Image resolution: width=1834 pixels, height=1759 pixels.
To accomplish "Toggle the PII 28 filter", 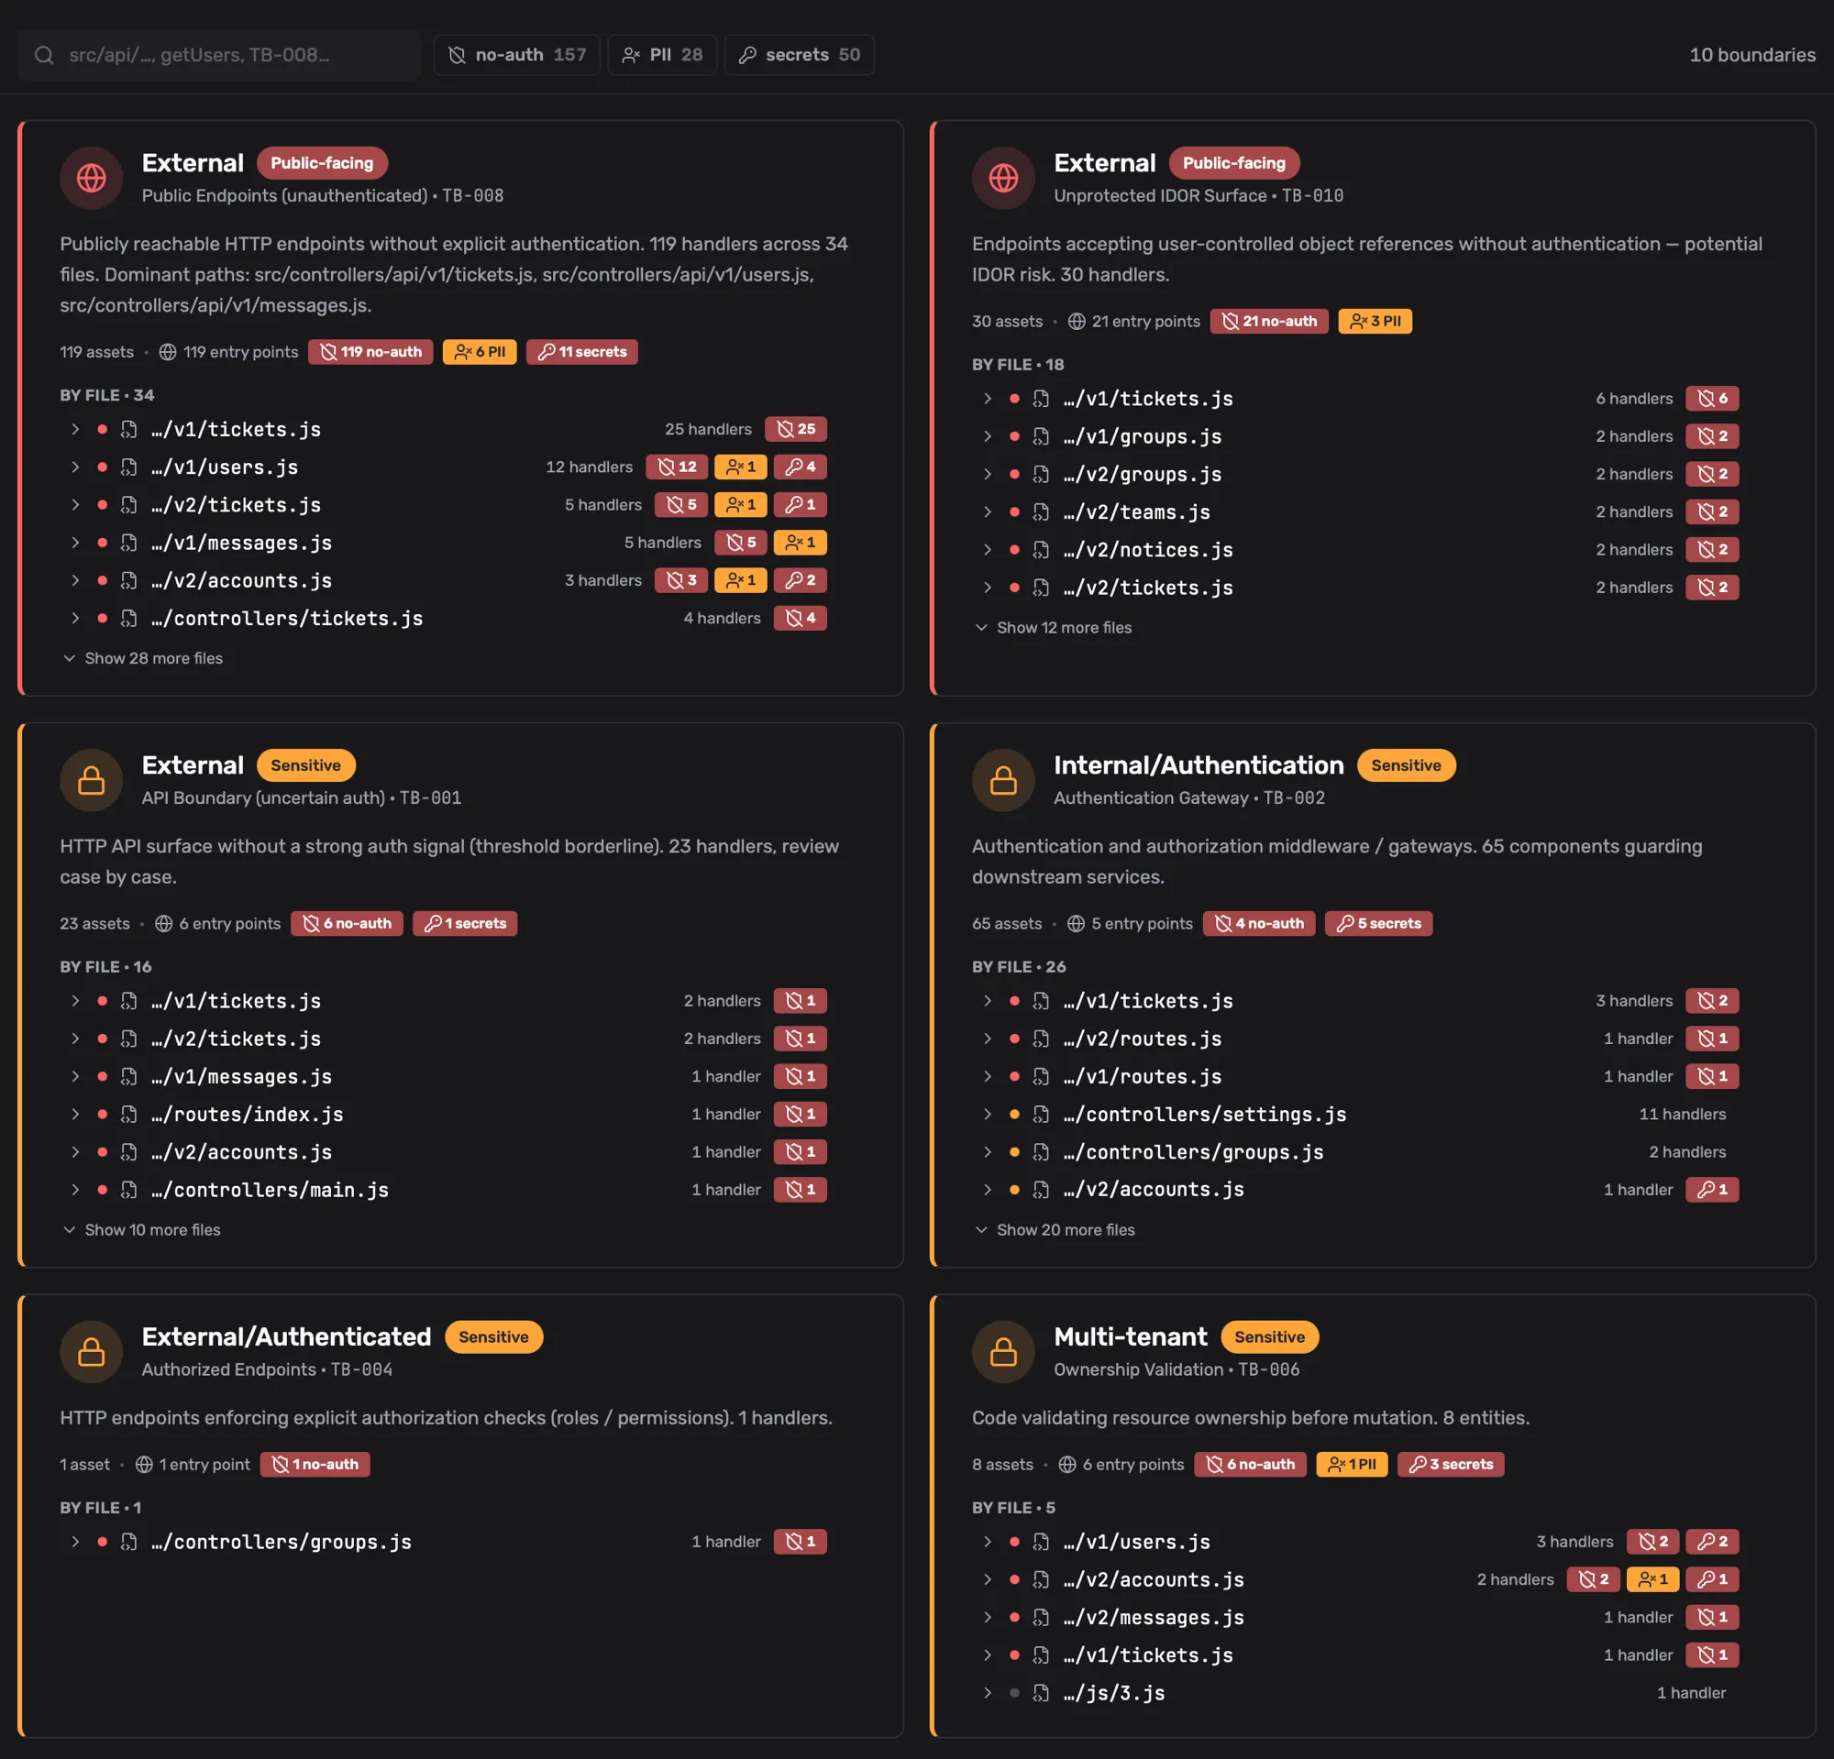I will pos(662,55).
